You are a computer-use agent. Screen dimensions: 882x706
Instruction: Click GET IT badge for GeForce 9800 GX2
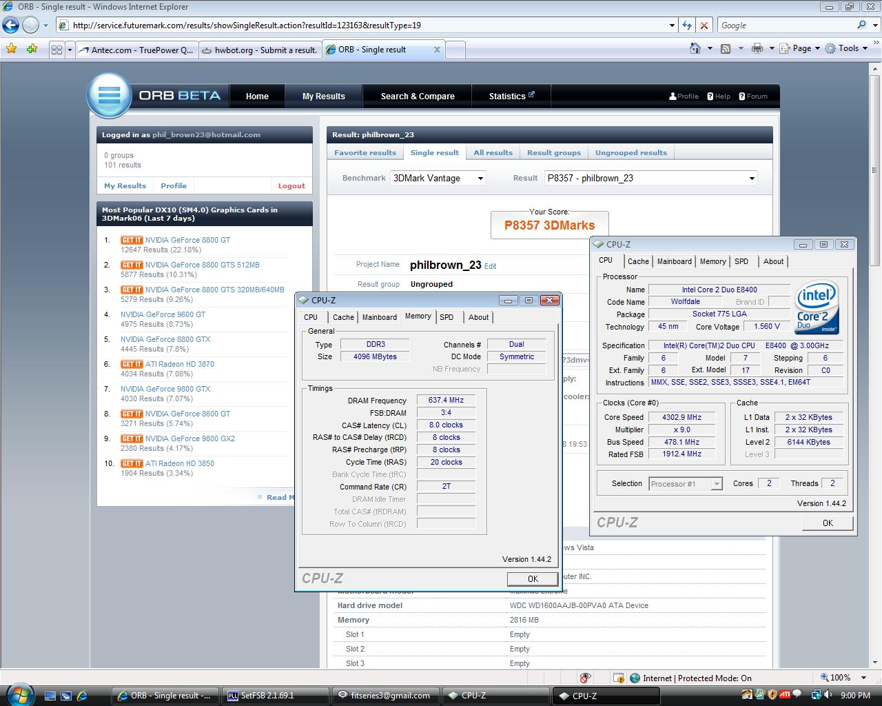point(132,438)
